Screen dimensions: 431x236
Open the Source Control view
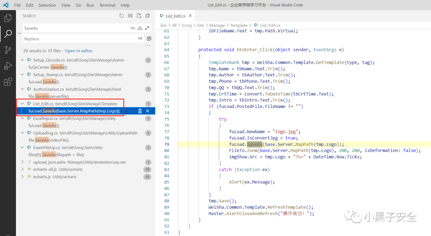tap(8, 50)
